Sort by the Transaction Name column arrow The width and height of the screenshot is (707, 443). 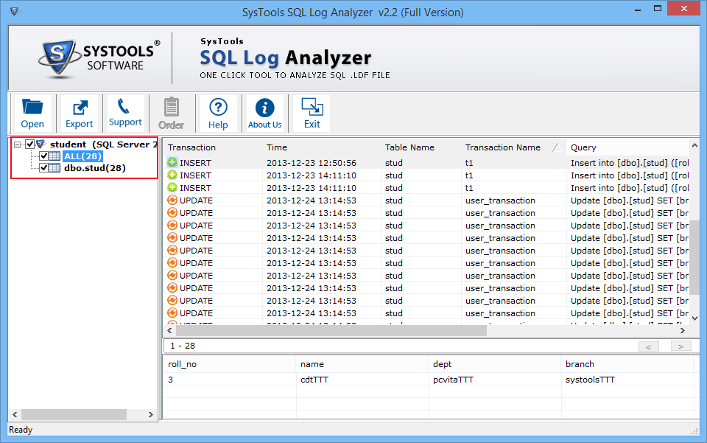pyautogui.click(x=556, y=147)
